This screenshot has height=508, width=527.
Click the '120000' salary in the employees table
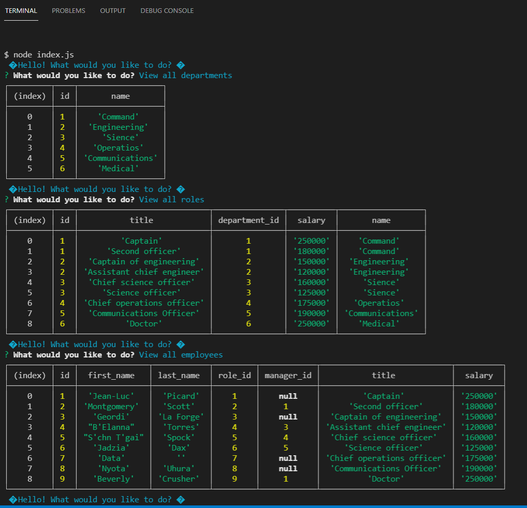tap(479, 427)
